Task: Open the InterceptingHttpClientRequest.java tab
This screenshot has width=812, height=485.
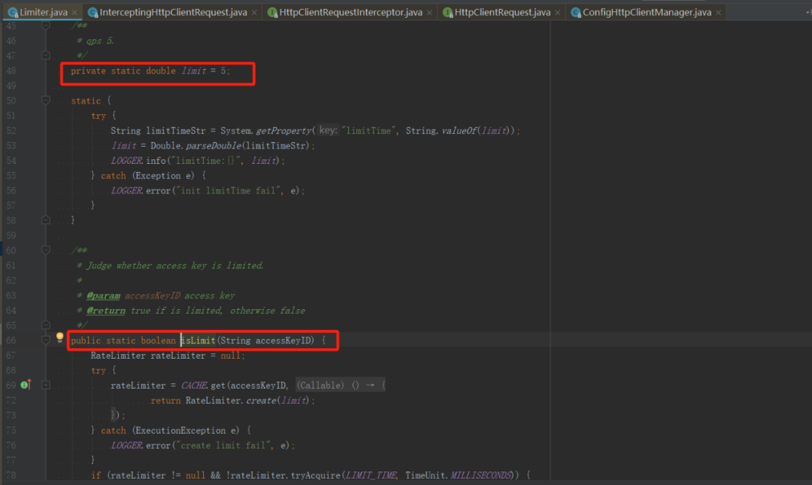Action: point(173,12)
